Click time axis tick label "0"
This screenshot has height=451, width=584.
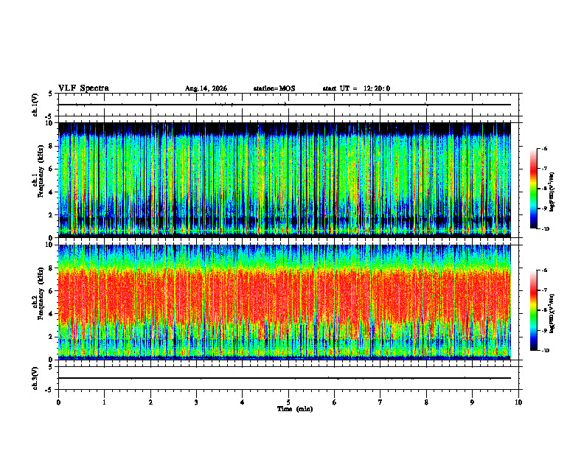58,402
